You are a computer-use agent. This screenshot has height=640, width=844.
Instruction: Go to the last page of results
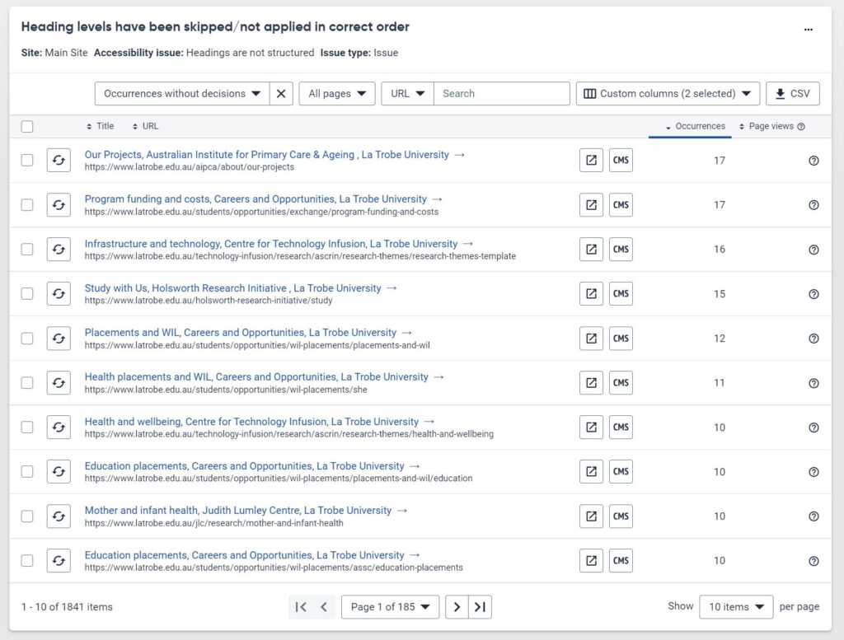click(x=480, y=607)
